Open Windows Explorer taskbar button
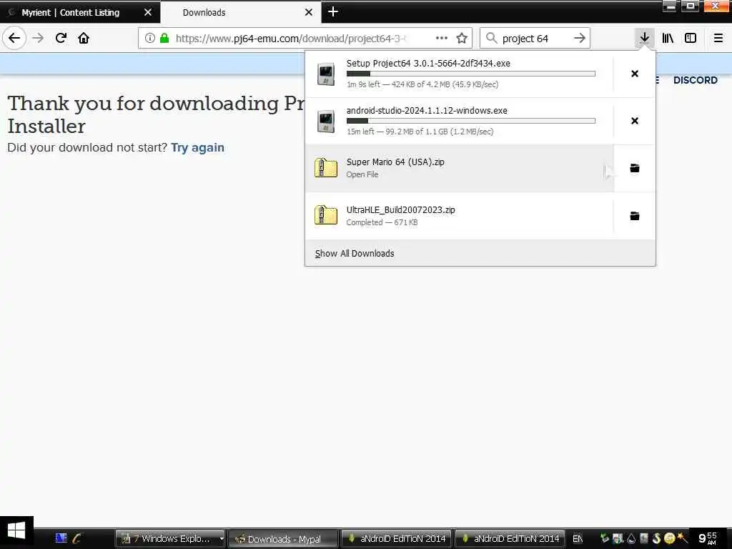Screen dimensions: 732x549 click(166, 539)
